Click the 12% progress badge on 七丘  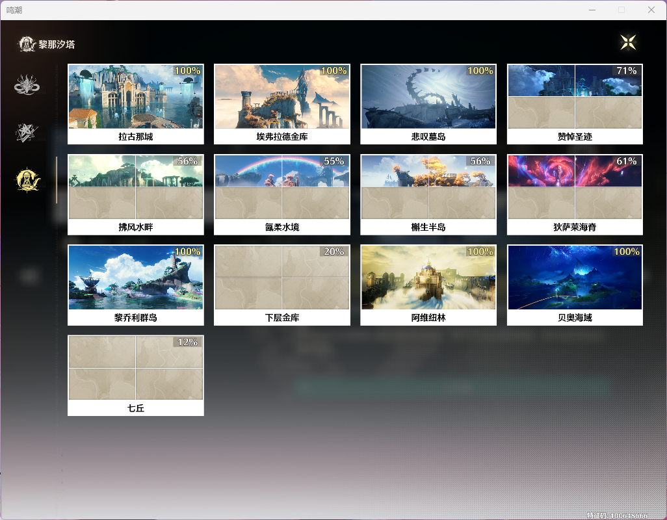pos(188,342)
